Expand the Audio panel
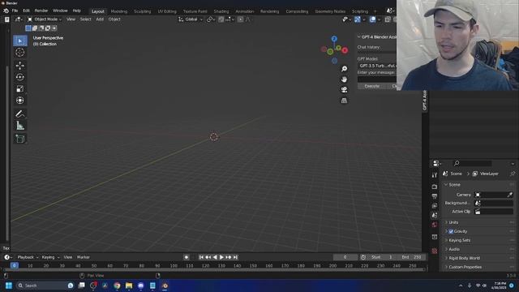 454,249
